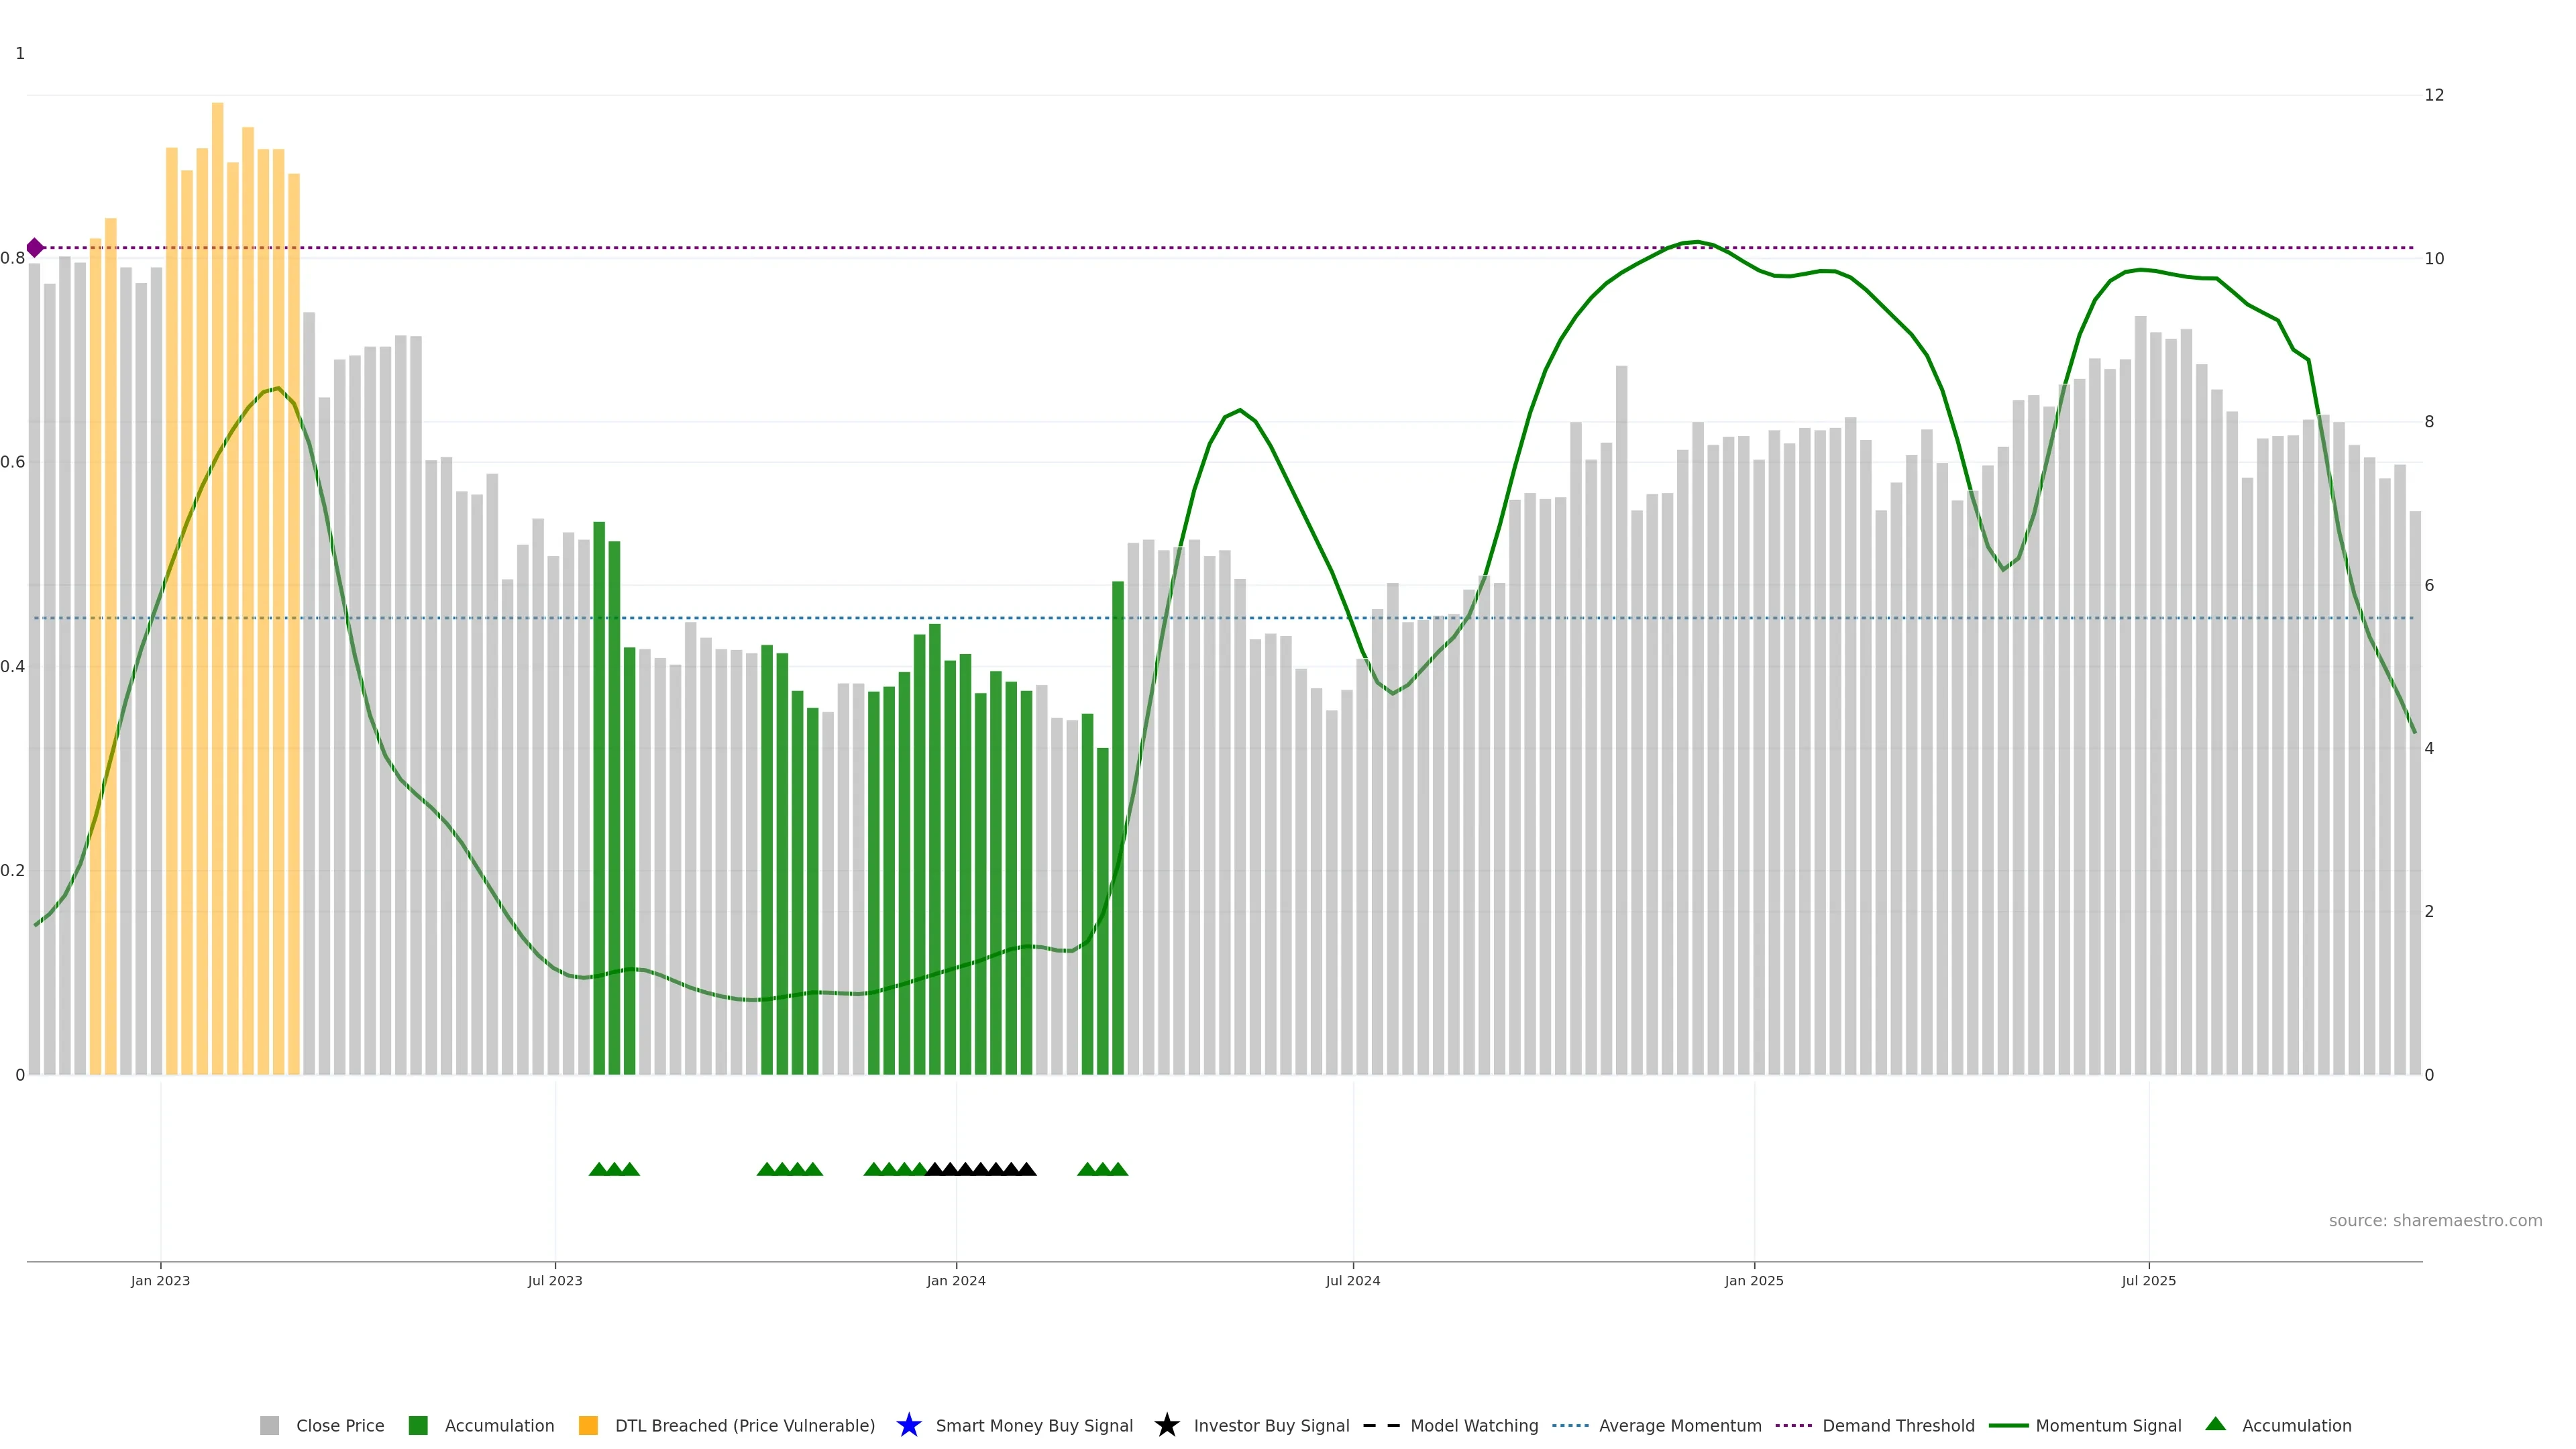The image size is (2576, 1449).
Task: Click the purple diamond demand threshold marker
Action: [x=35, y=248]
